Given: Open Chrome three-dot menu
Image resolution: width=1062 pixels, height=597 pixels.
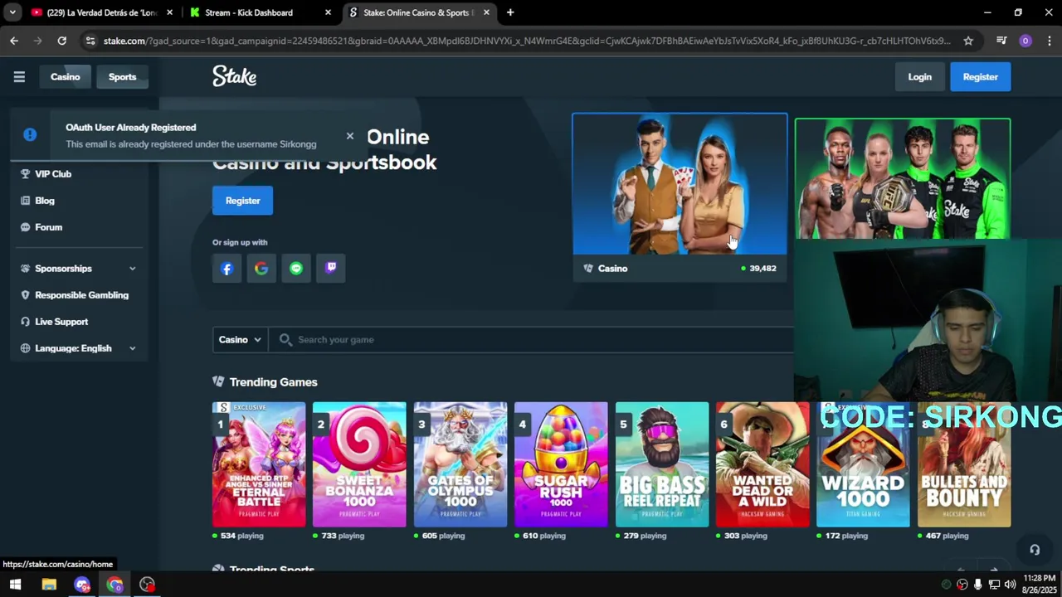Looking at the screenshot, I should coord(1049,41).
